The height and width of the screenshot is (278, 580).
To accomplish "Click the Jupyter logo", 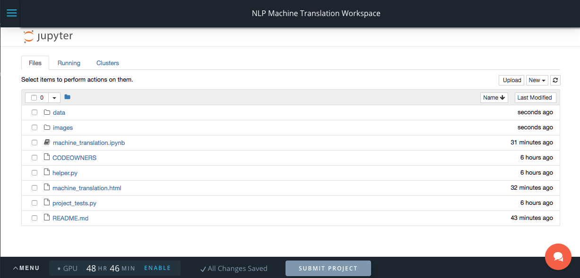I will [48, 36].
